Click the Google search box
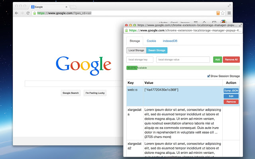255x159 pixels. [74, 84]
